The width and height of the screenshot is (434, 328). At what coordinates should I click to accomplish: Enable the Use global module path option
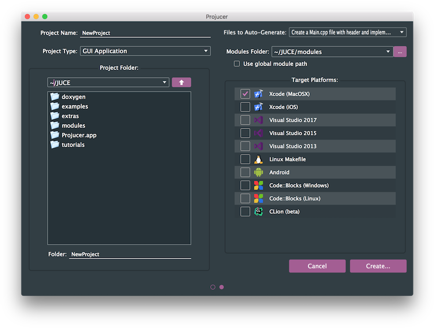(237, 63)
